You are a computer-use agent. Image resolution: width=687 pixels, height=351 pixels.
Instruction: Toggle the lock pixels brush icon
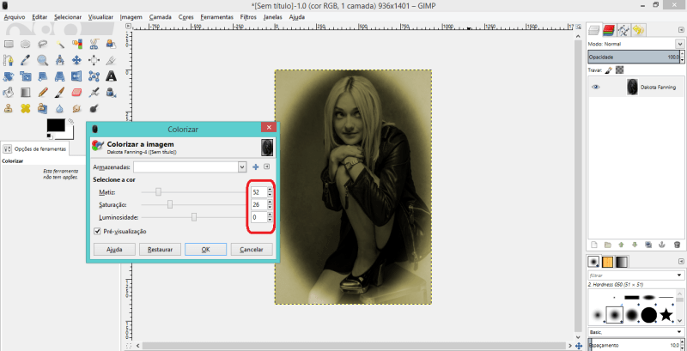pyautogui.click(x=609, y=70)
